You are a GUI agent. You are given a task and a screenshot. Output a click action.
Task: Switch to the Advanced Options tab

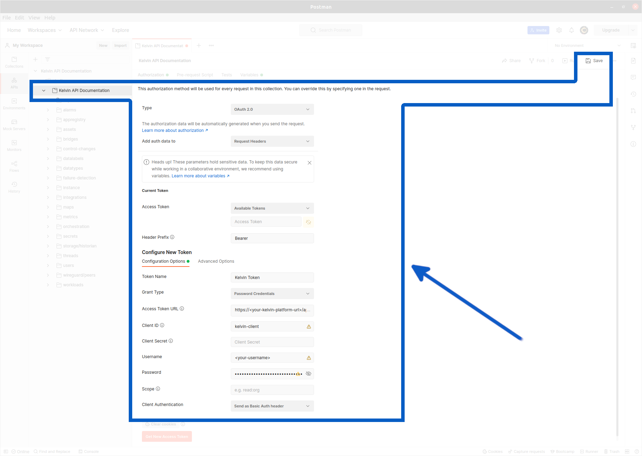(x=216, y=261)
